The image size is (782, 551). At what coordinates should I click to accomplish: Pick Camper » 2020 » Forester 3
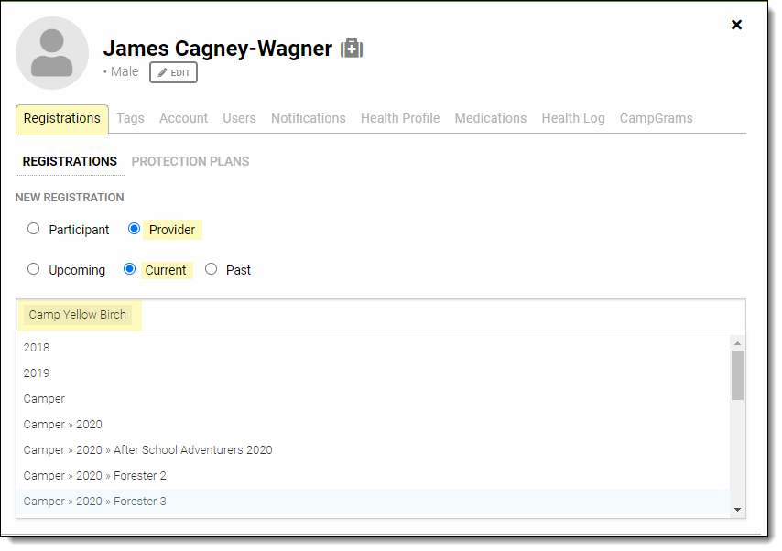pos(95,502)
